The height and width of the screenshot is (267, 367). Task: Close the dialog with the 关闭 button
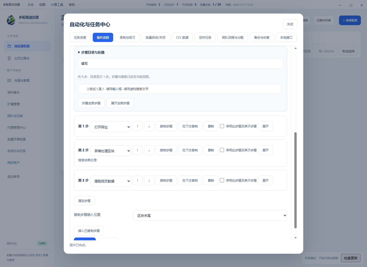tap(290, 24)
